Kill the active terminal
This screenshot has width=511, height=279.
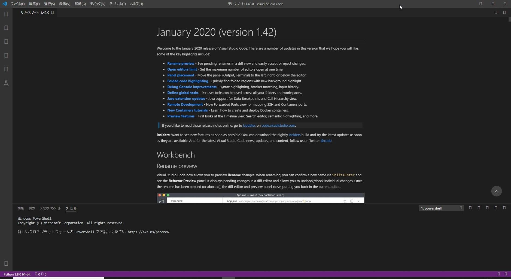point(487,208)
